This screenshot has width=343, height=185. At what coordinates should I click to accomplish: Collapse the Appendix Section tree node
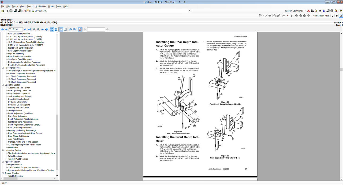[3, 162]
